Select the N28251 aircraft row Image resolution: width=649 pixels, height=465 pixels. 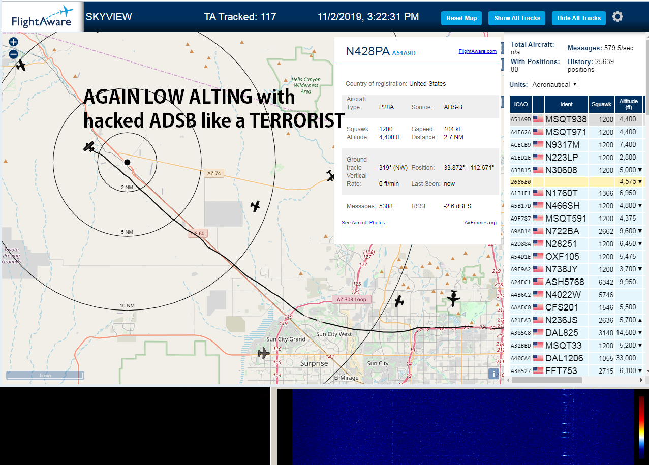point(577,244)
